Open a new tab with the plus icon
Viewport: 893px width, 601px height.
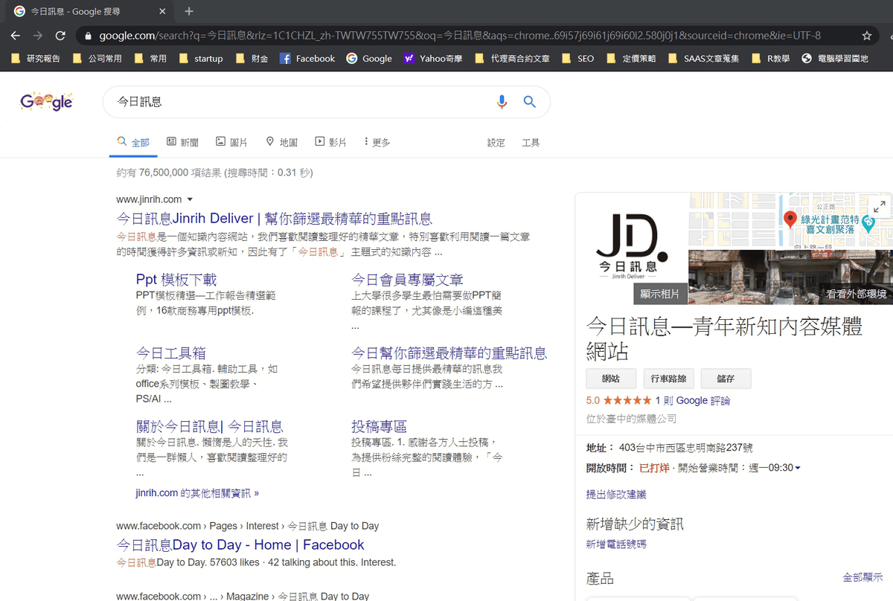(x=189, y=11)
